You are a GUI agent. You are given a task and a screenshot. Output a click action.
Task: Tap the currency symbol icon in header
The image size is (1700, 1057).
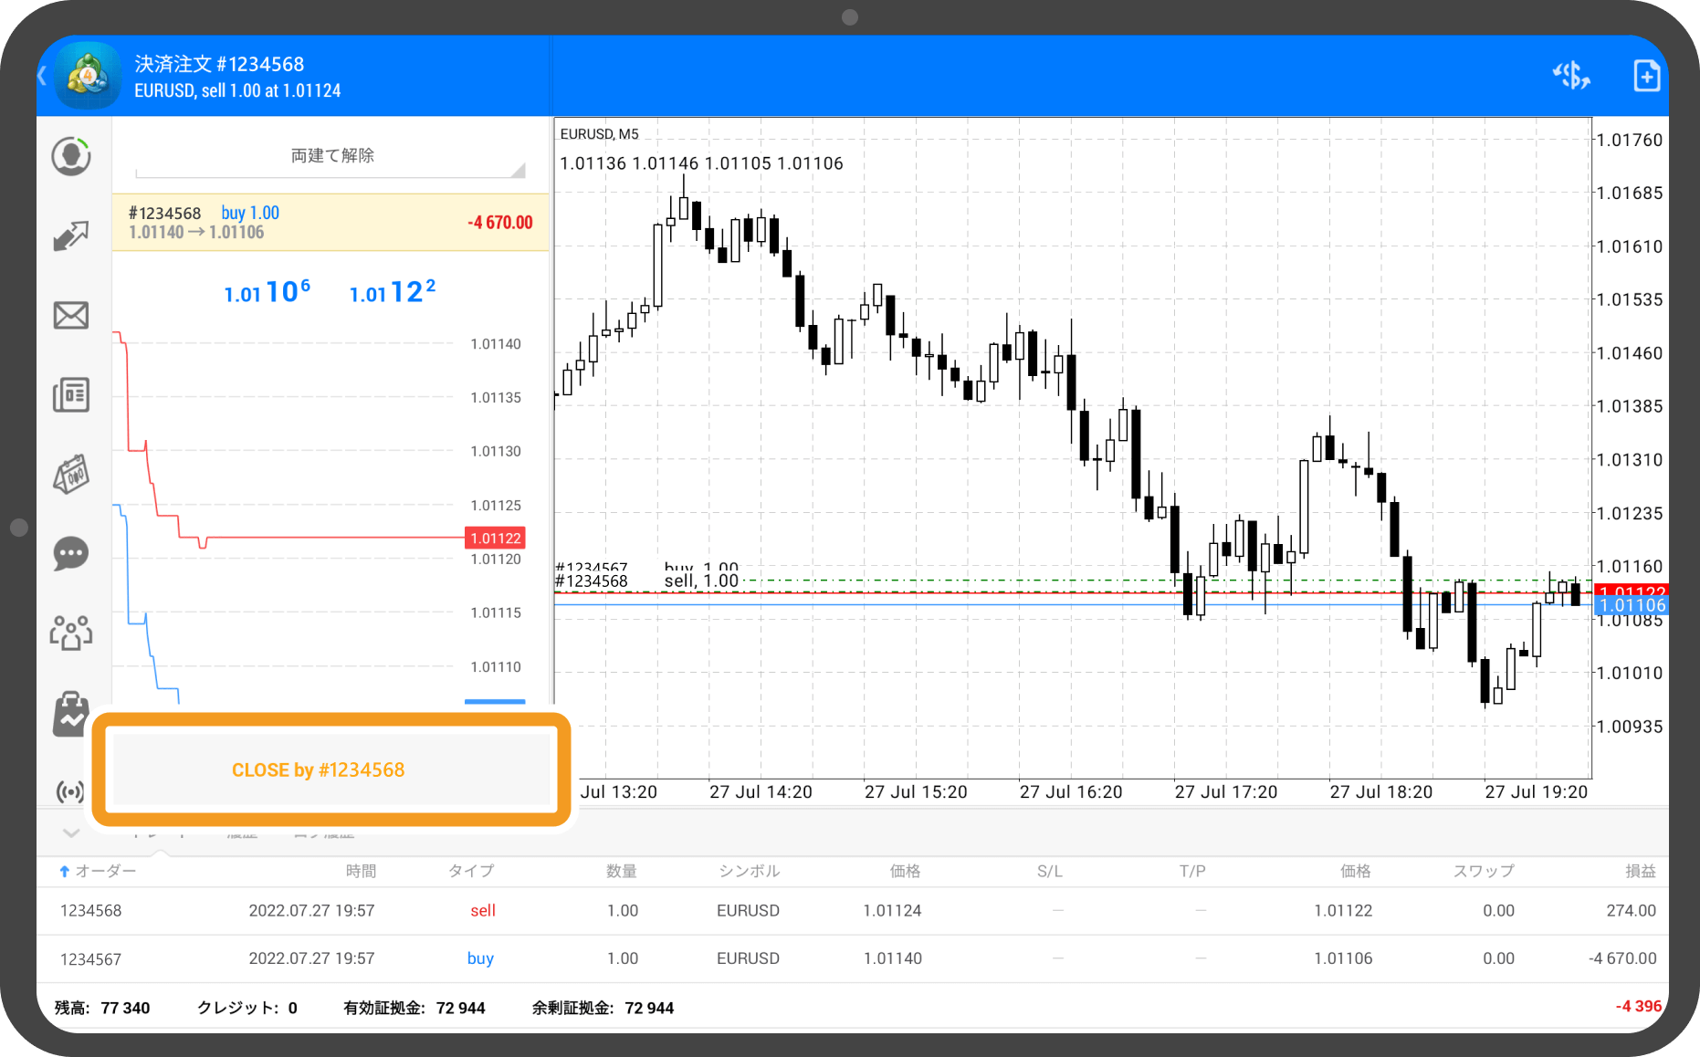coord(1571,76)
